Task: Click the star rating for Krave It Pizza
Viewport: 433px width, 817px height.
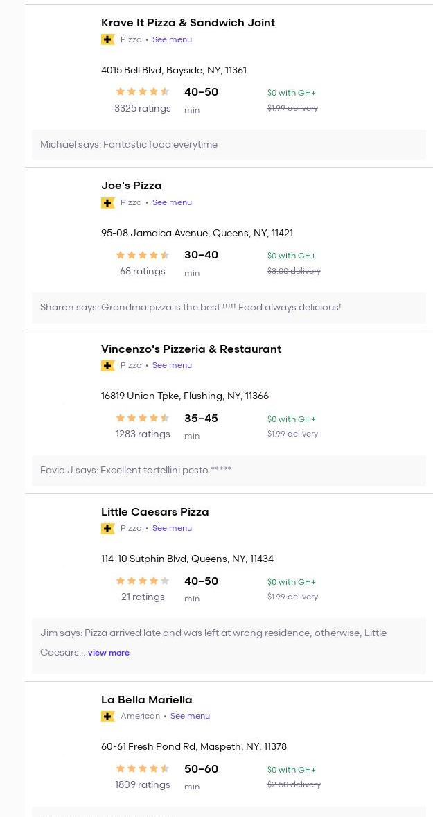Action: 142,91
